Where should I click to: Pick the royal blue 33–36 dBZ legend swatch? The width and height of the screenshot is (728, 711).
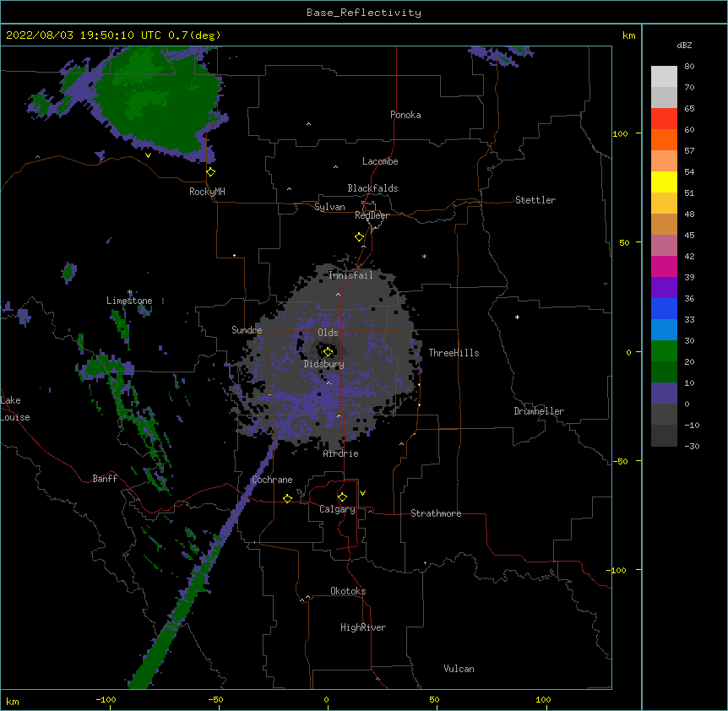pyautogui.click(x=664, y=308)
